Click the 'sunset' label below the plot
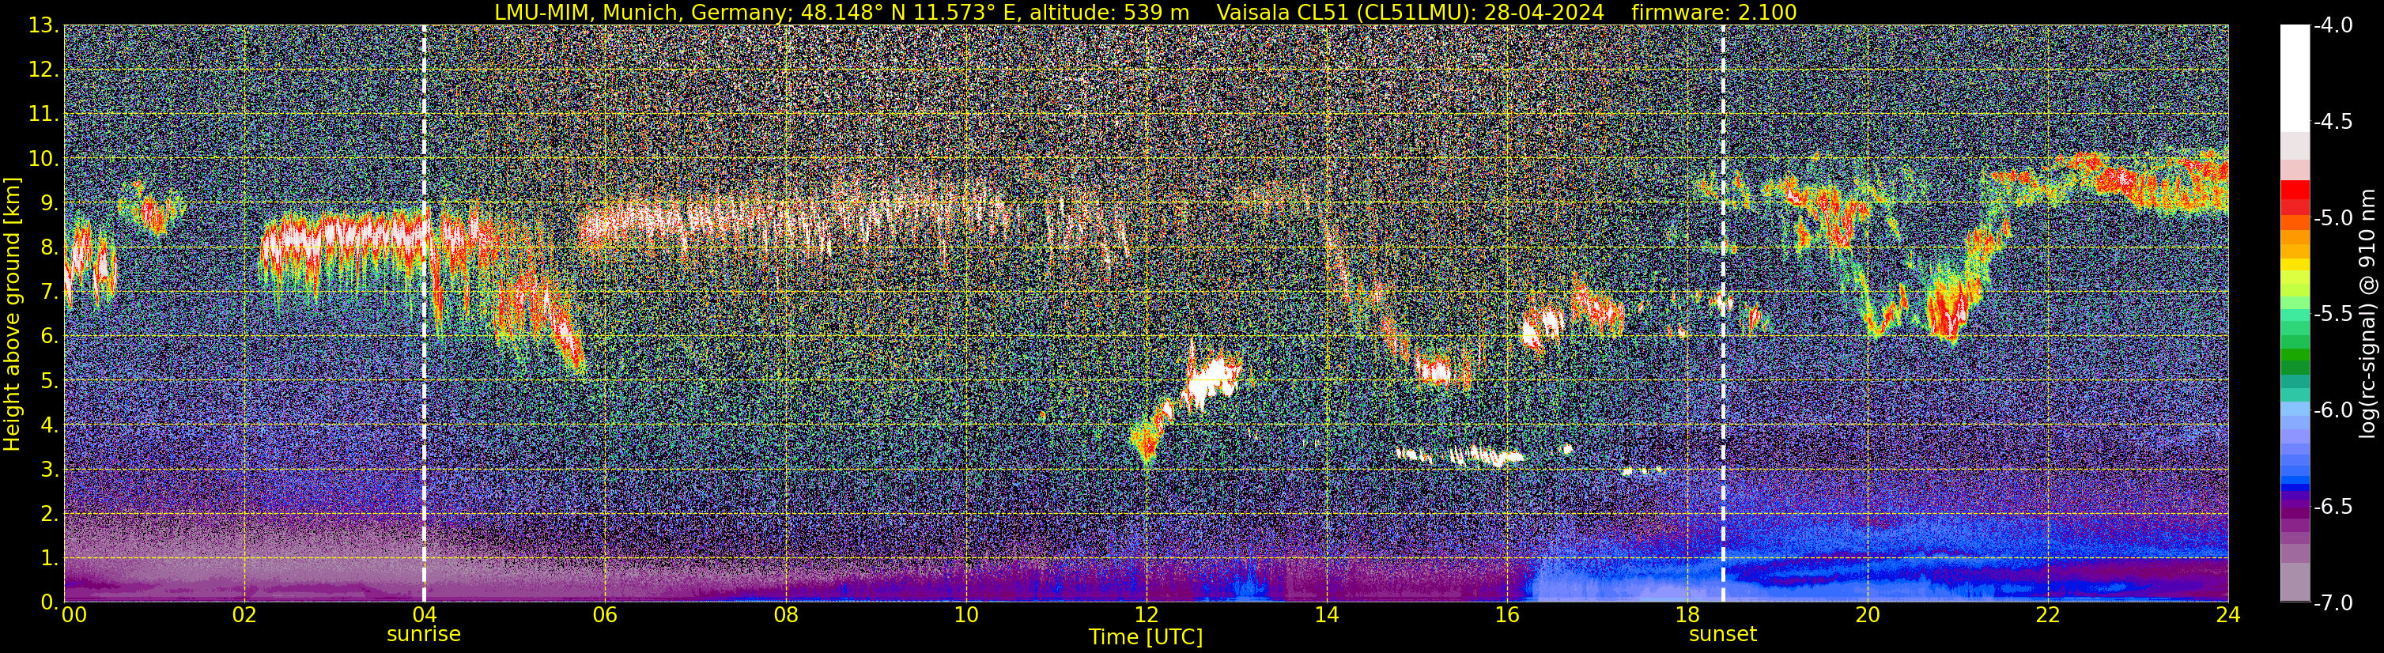This screenshot has height=653, width=2384. [1722, 633]
